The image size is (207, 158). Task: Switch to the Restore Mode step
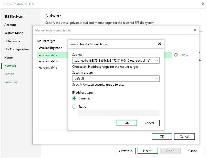click(14, 33)
